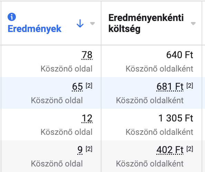Click the [2] footnote next to 9
This screenshot has height=172, width=205.
[x=89, y=149]
